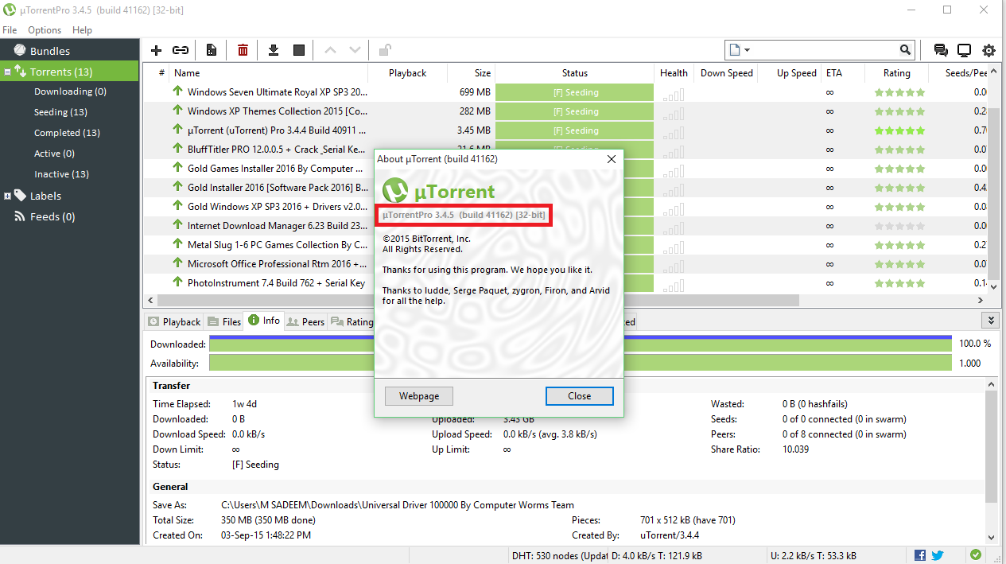Click the search magnifier icon
The image size is (1006, 564).
[x=905, y=50]
